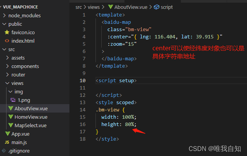Click the 1.png image file icon

click(13, 100)
